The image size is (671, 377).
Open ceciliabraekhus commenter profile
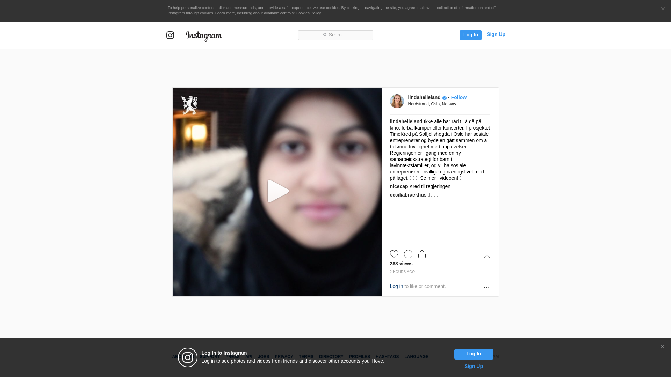[x=408, y=195]
